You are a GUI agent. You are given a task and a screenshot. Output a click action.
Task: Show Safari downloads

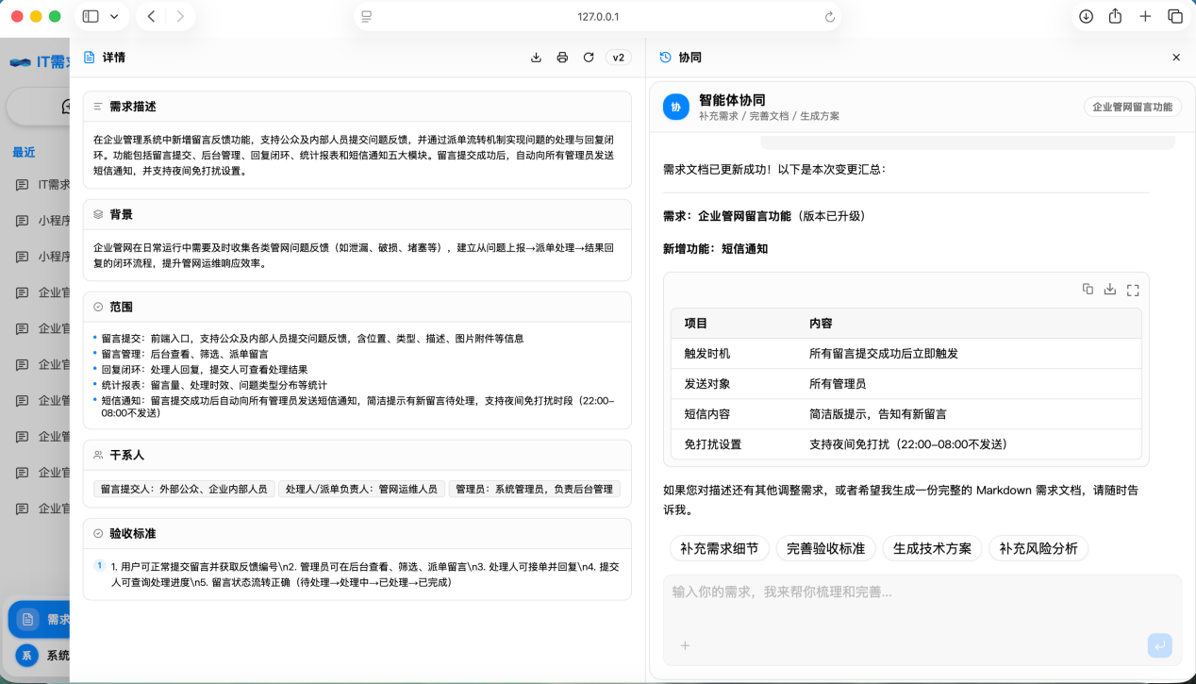click(1086, 16)
